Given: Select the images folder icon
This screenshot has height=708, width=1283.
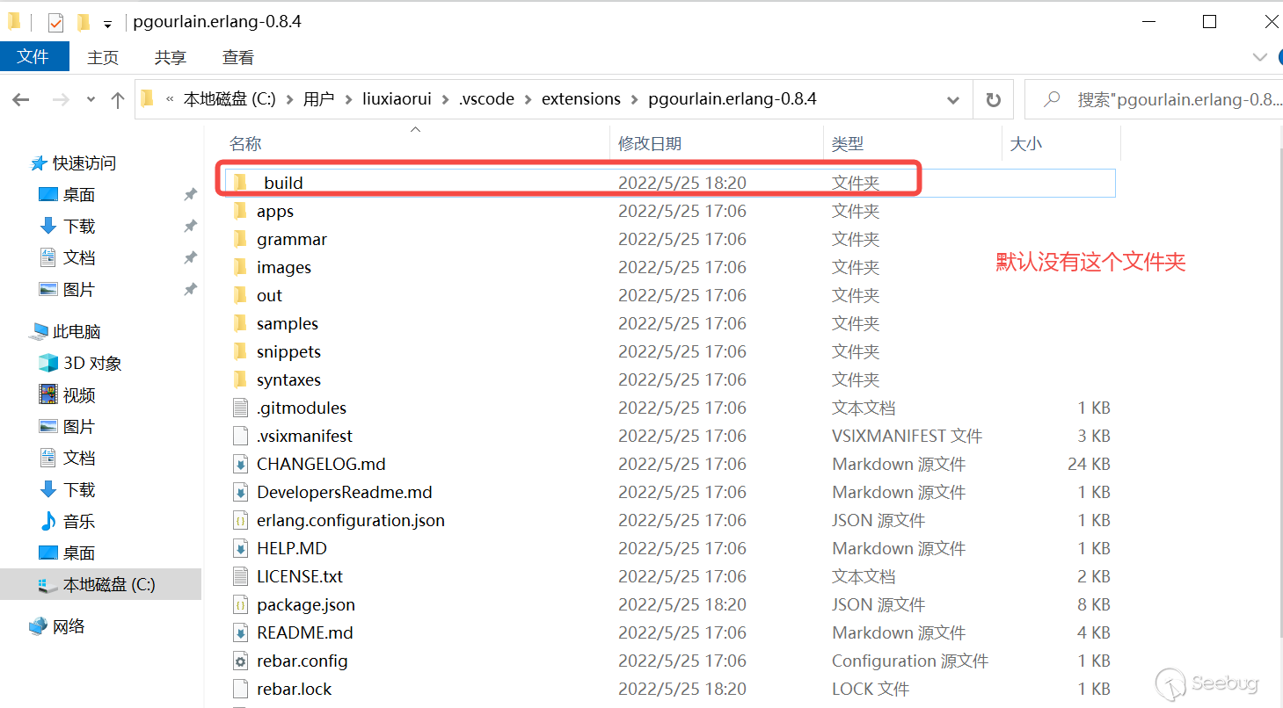Looking at the screenshot, I should pyautogui.click(x=240, y=267).
